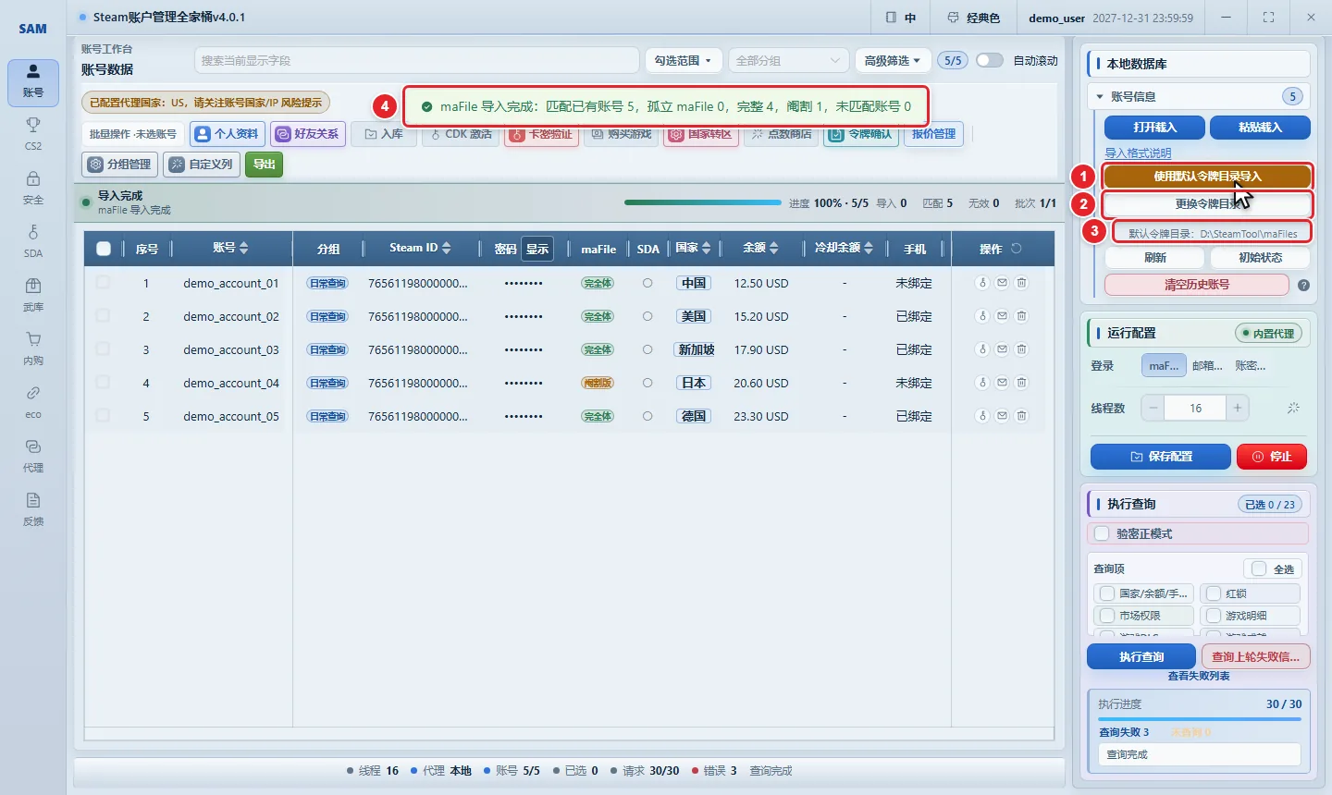This screenshot has width=1332, height=795.
Task: Click 使用默认令牌目录导入 button
Action: click(x=1207, y=177)
